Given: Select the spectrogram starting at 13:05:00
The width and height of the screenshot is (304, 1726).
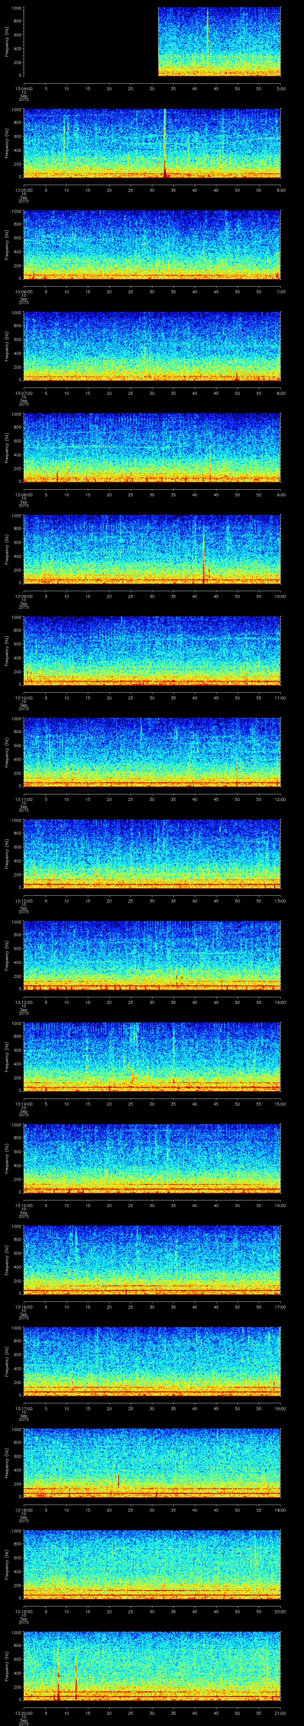Looking at the screenshot, I should point(152,143).
